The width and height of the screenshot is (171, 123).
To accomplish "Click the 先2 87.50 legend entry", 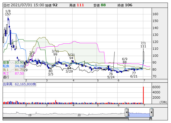I will click(x=13, y=73).
